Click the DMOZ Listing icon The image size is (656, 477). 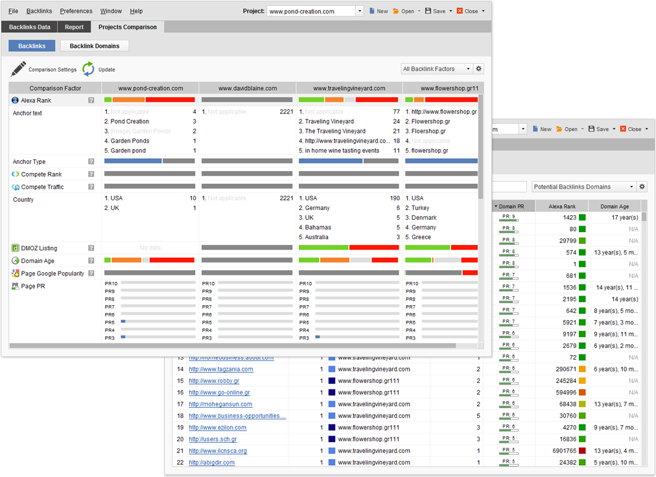pyautogui.click(x=16, y=248)
